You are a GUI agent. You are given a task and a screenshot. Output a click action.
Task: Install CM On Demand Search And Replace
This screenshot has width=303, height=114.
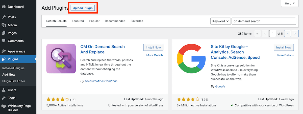pyautogui.click(x=153, y=47)
